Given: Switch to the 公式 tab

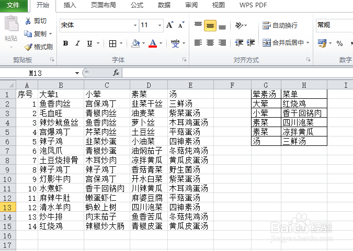Looking at the screenshot, I should (137, 5).
